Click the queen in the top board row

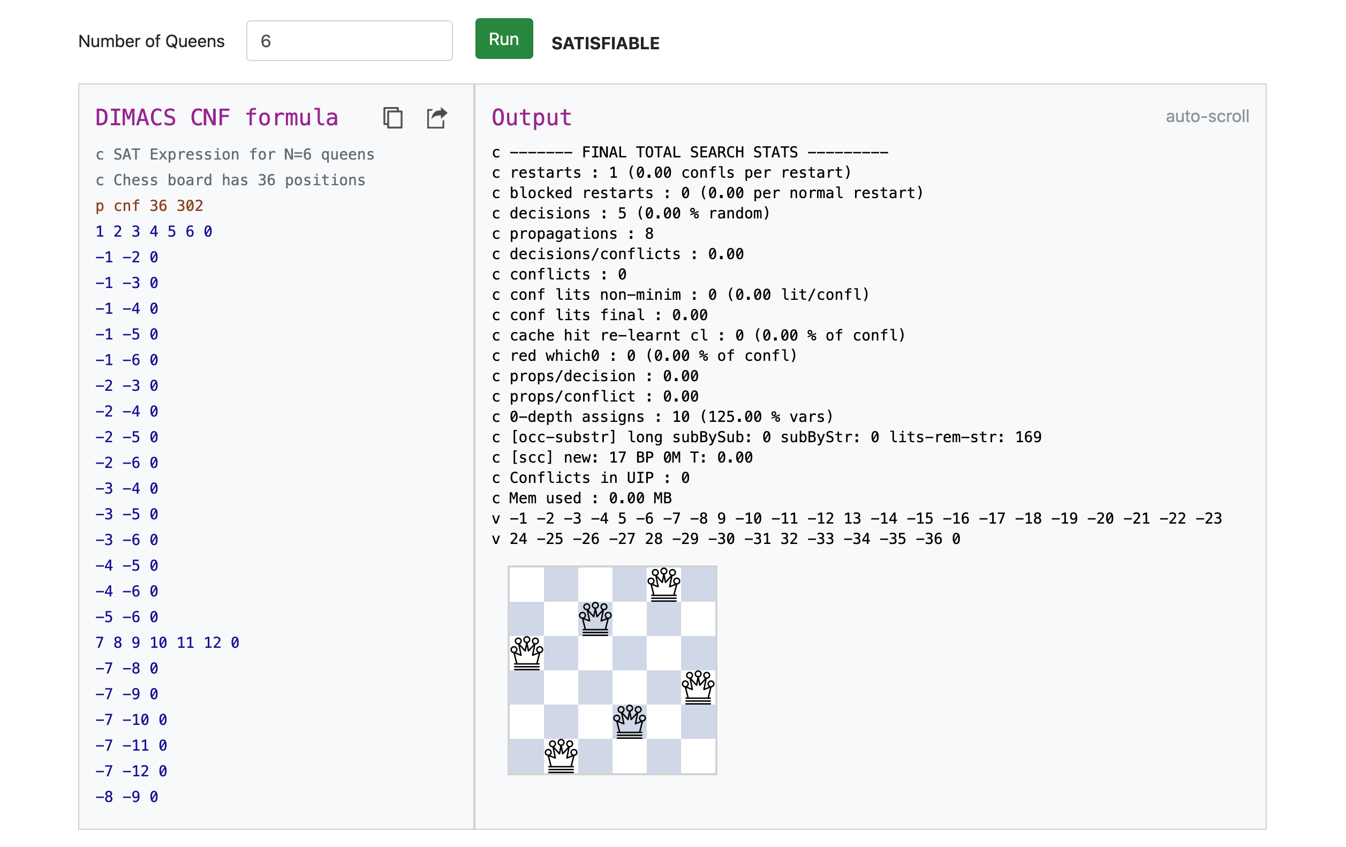click(x=663, y=584)
